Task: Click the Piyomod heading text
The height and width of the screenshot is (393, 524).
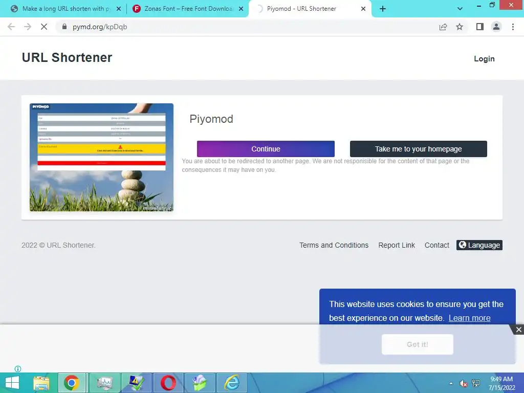Action: pos(211,119)
